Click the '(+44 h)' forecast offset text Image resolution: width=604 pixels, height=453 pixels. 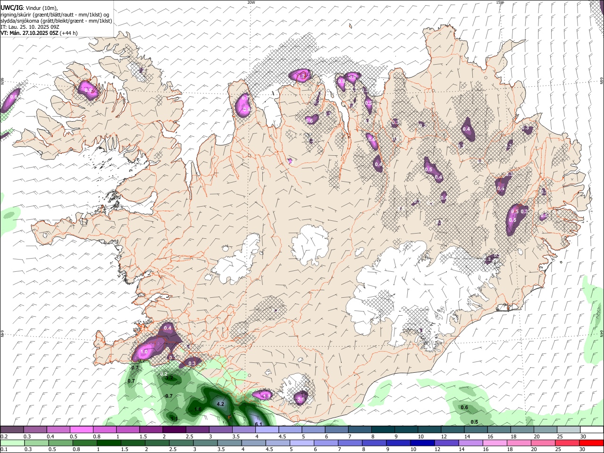pos(69,33)
